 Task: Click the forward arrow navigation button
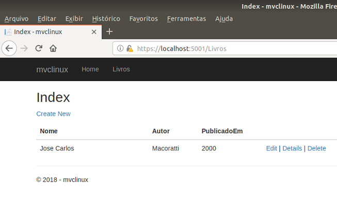[x=24, y=48]
